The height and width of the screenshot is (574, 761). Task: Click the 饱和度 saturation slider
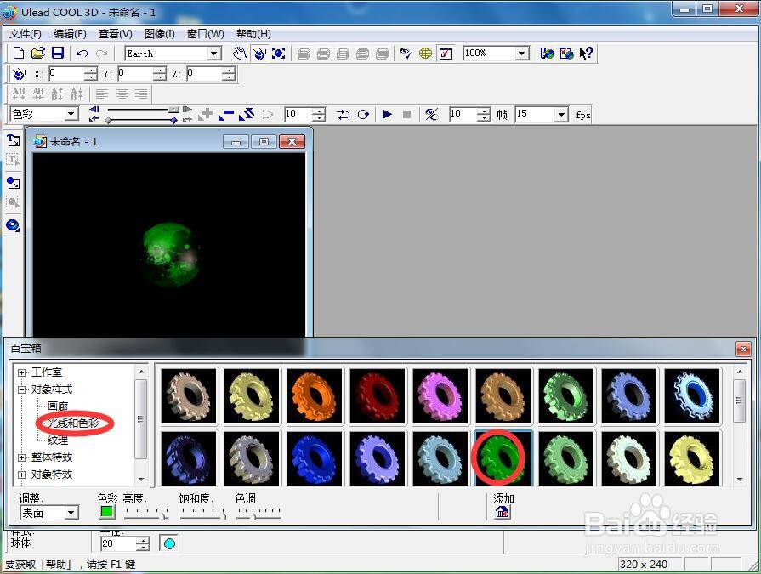tap(203, 513)
